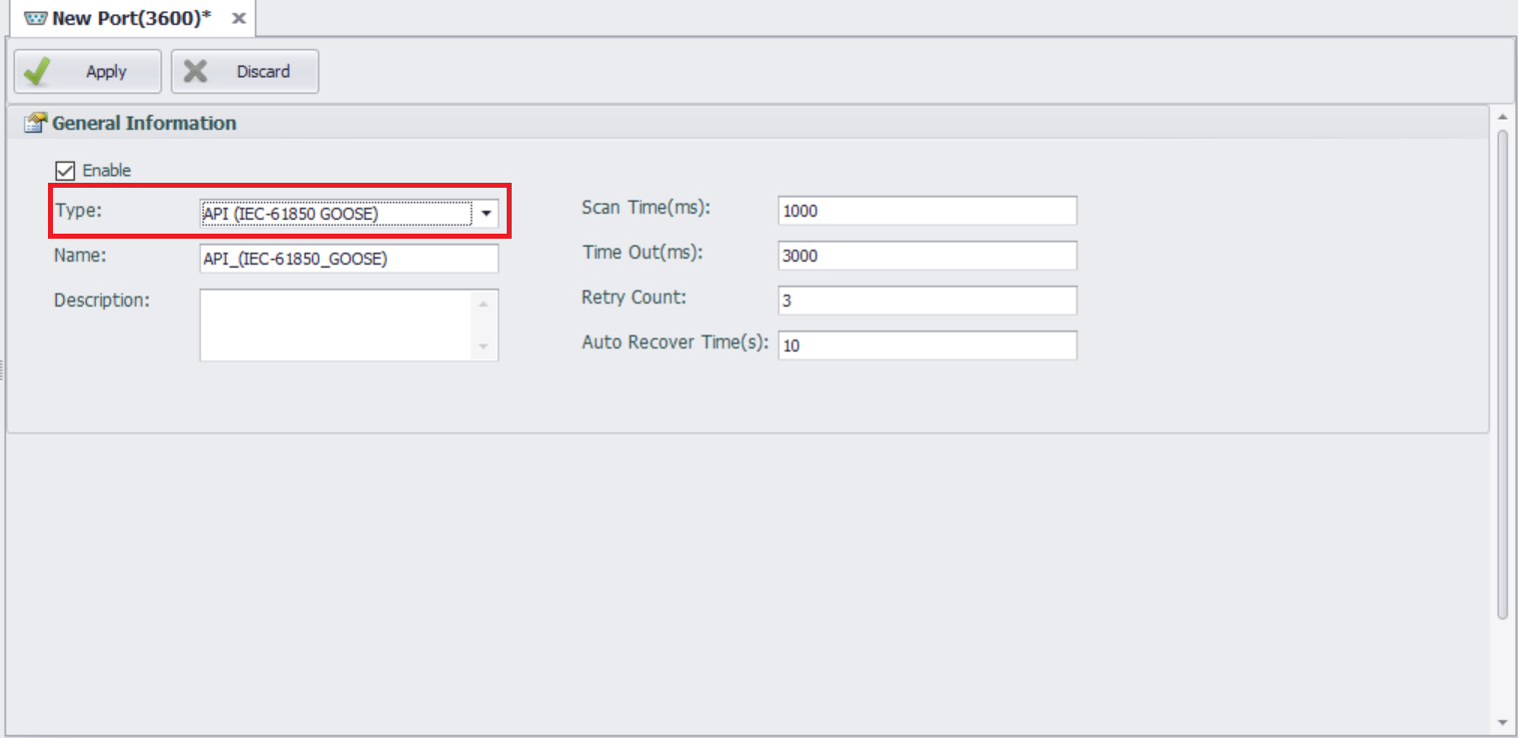Click the main panel scroll down arrow
Viewport: 1518px width, 738px height.
click(1502, 722)
